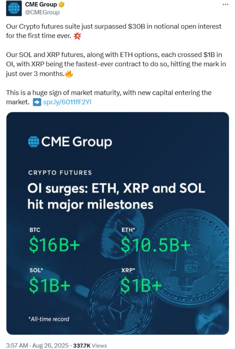The image size is (235, 349).
Task: Click the collision spark emoji
Action: point(77,36)
